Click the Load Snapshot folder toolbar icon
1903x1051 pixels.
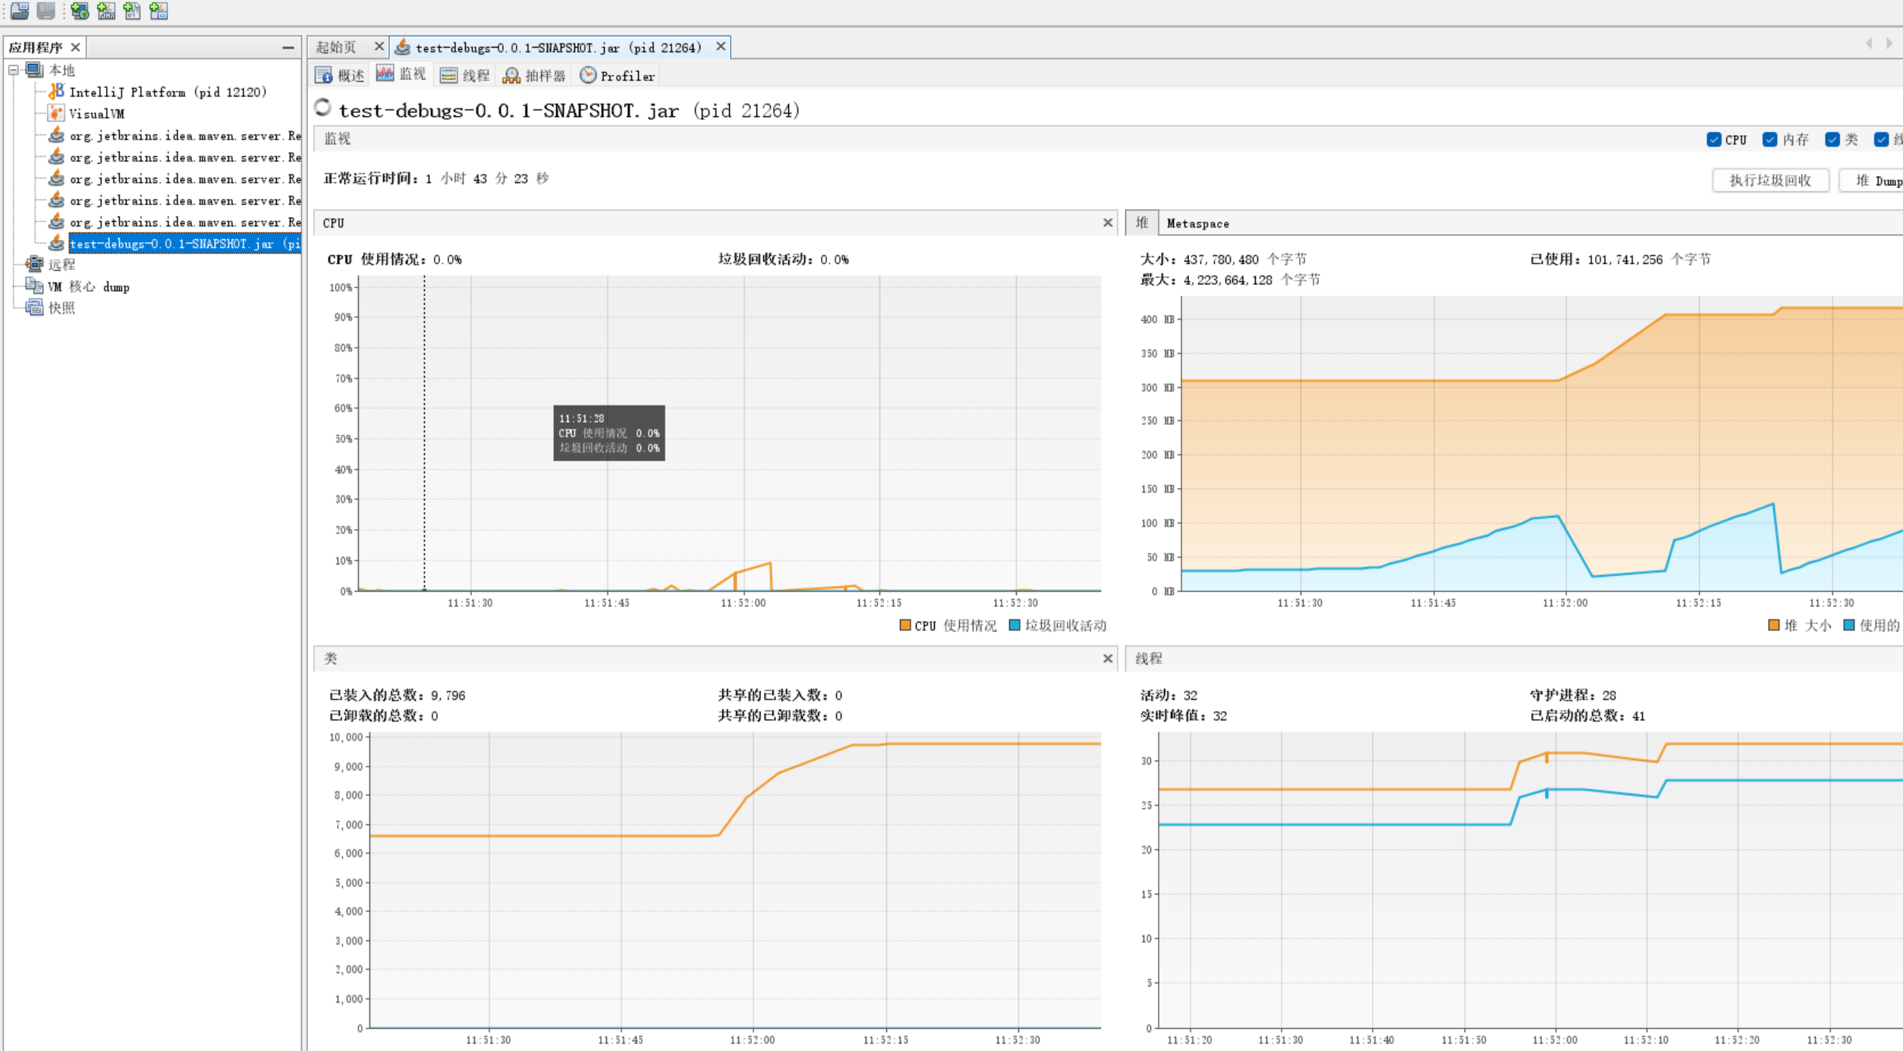[20, 11]
